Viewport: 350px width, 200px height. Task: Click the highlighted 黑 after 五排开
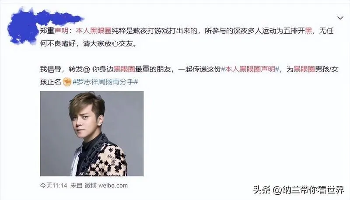pyautogui.click(x=308, y=31)
